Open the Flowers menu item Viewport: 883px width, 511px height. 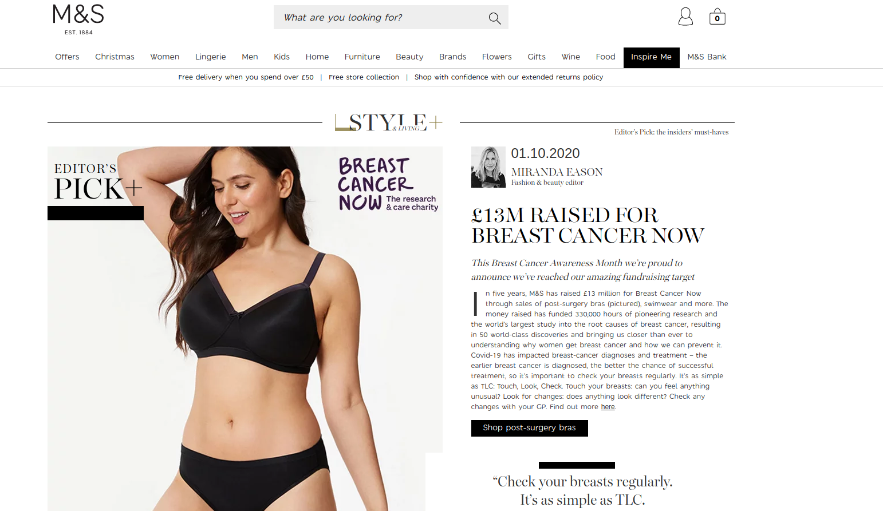(x=496, y=57)
